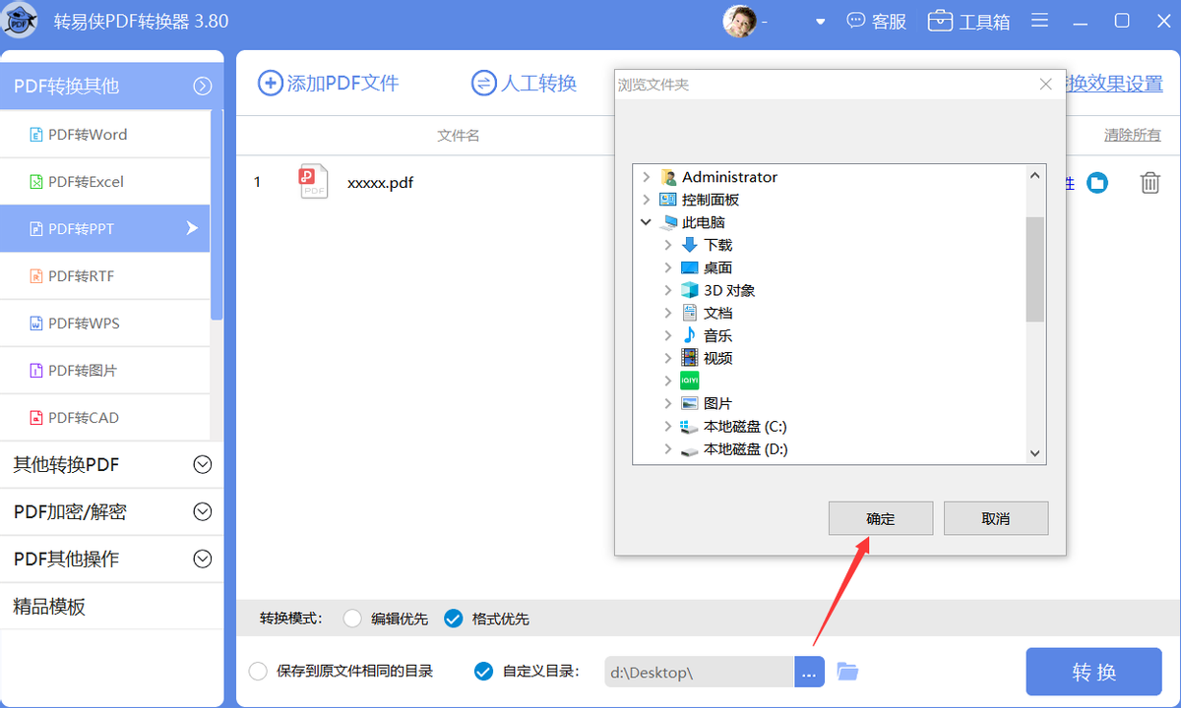This screenshot has width=1181, height=708.
Task: Open the 客服 chat bubble icon
Action: click(856, 21)
